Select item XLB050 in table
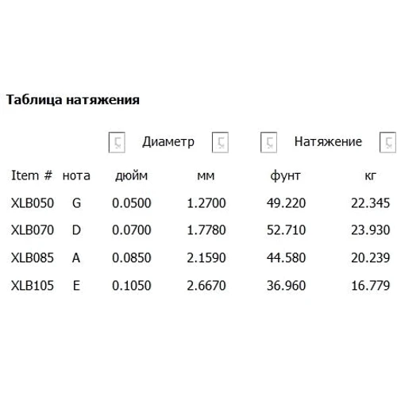 33,203
